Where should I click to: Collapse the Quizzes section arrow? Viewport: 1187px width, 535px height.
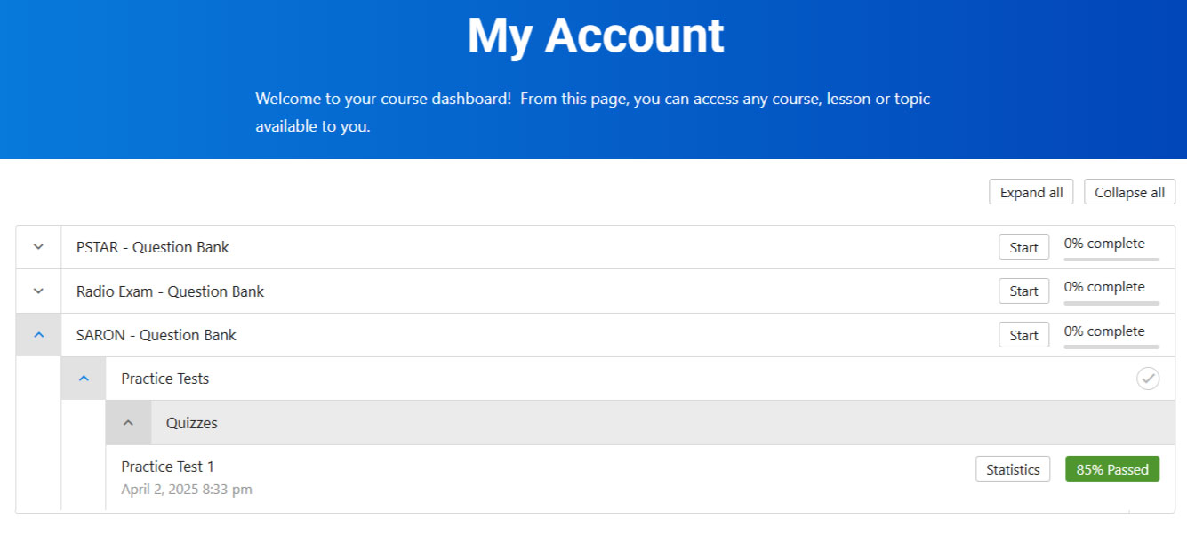point(128,423)
